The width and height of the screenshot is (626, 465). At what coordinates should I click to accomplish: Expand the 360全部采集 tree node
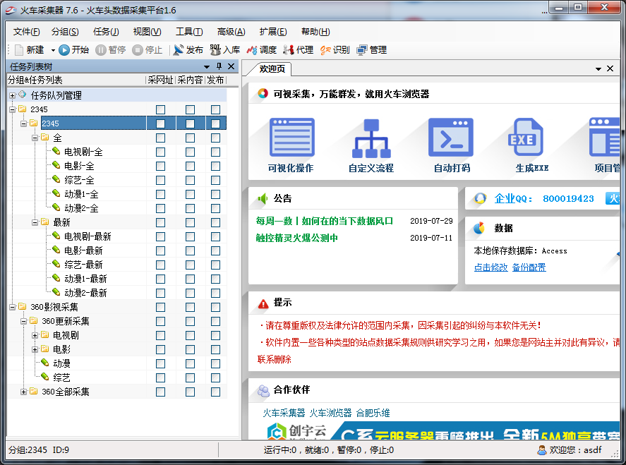coord(23,392)
